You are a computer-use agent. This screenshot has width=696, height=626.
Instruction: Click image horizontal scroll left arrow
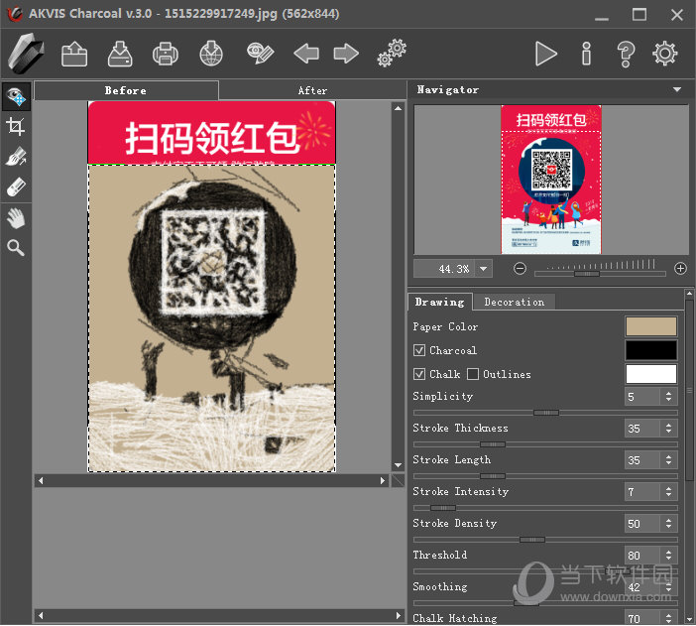(x=41, y=481)
